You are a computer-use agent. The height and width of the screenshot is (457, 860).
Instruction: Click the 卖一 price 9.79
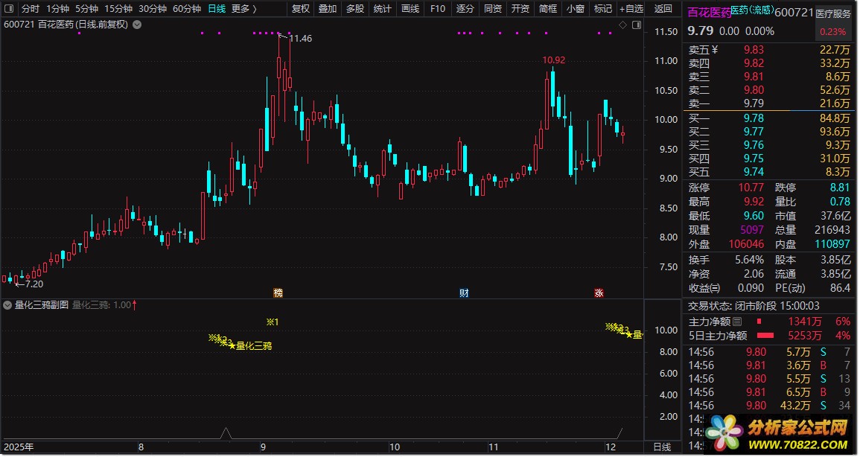(x=754, y=103)
